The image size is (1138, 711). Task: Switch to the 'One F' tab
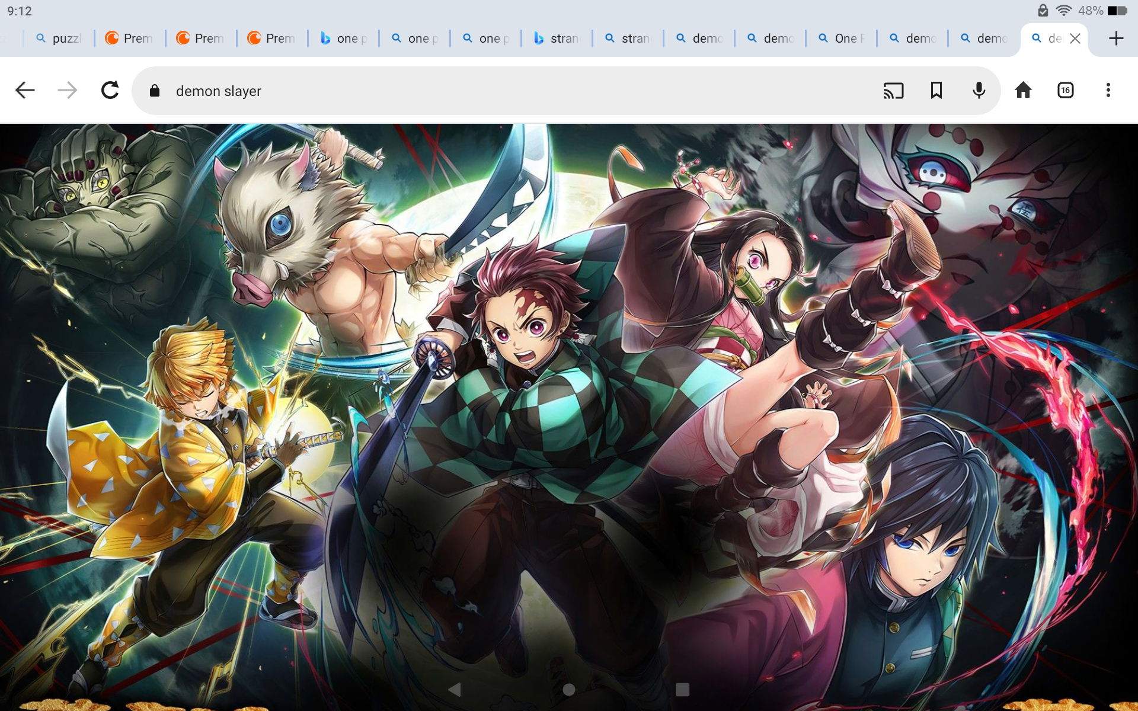[x=842, y=39]
